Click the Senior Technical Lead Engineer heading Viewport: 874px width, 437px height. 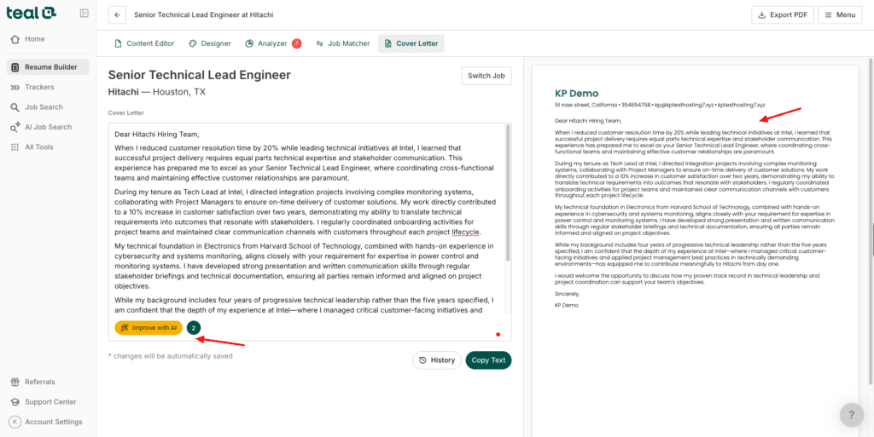tap(200, 75)
